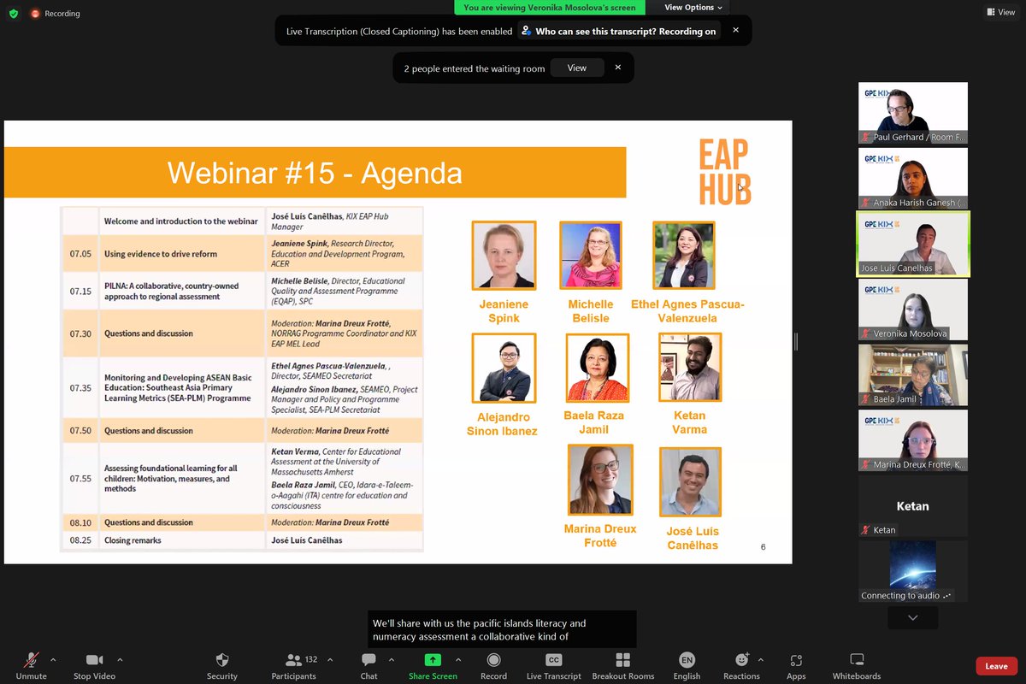
Task: Click 'Closing remarks' agenda row
Action: (x=242, y=540)
